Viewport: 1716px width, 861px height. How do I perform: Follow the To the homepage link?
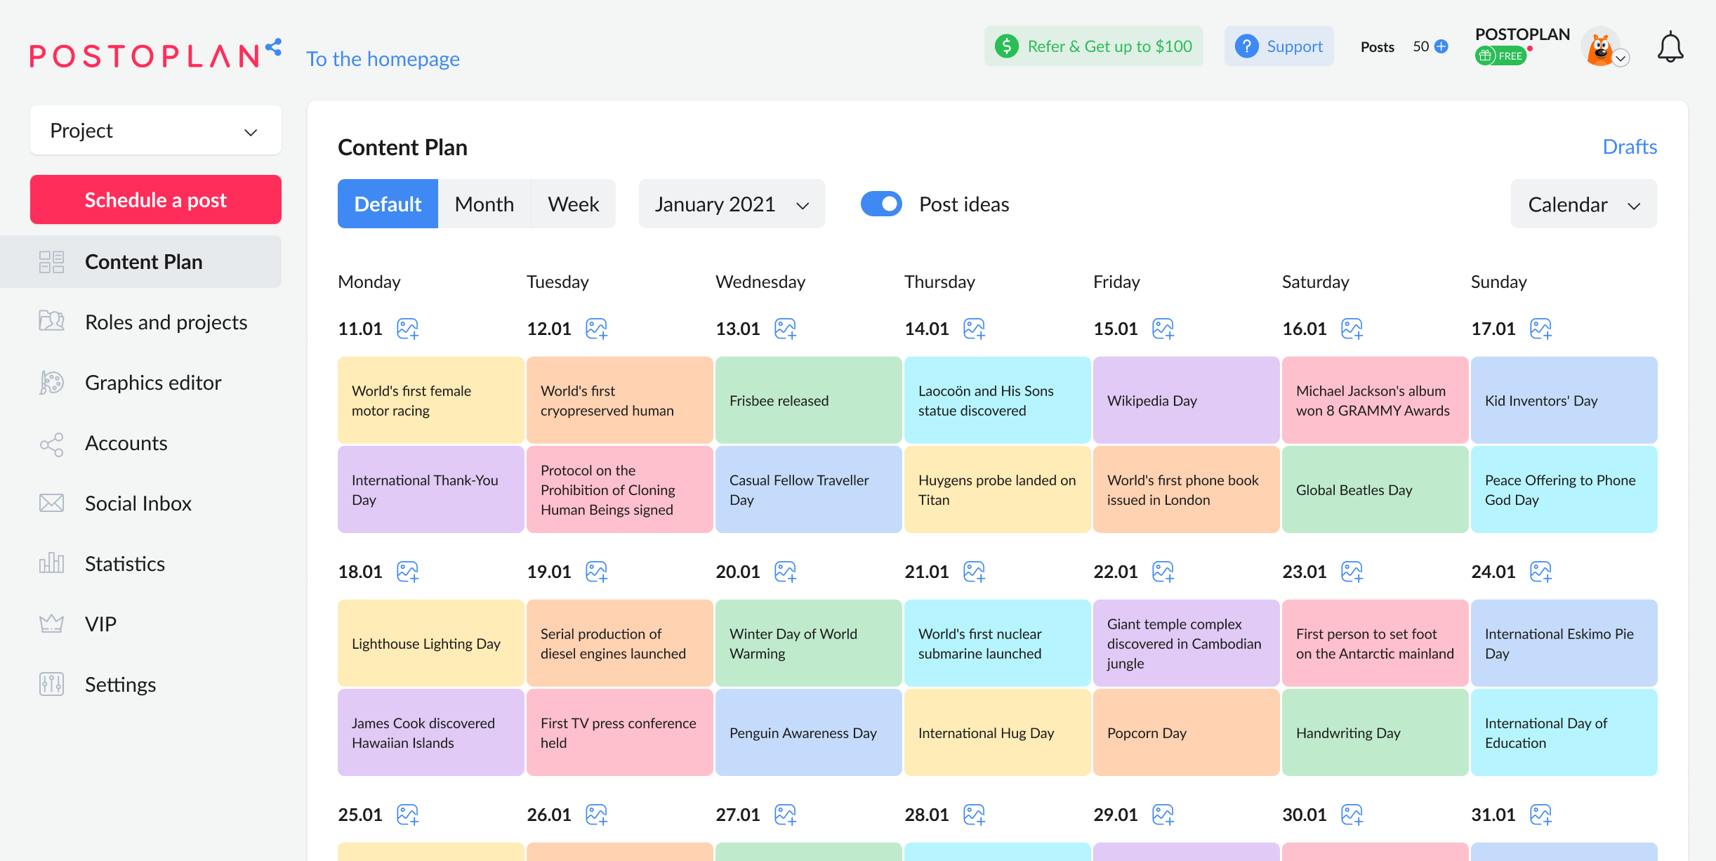coord(383,59)
